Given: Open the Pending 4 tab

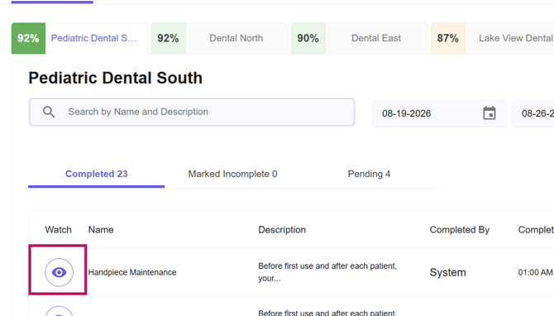Looking at the screenshot, I should pos(370,174).
